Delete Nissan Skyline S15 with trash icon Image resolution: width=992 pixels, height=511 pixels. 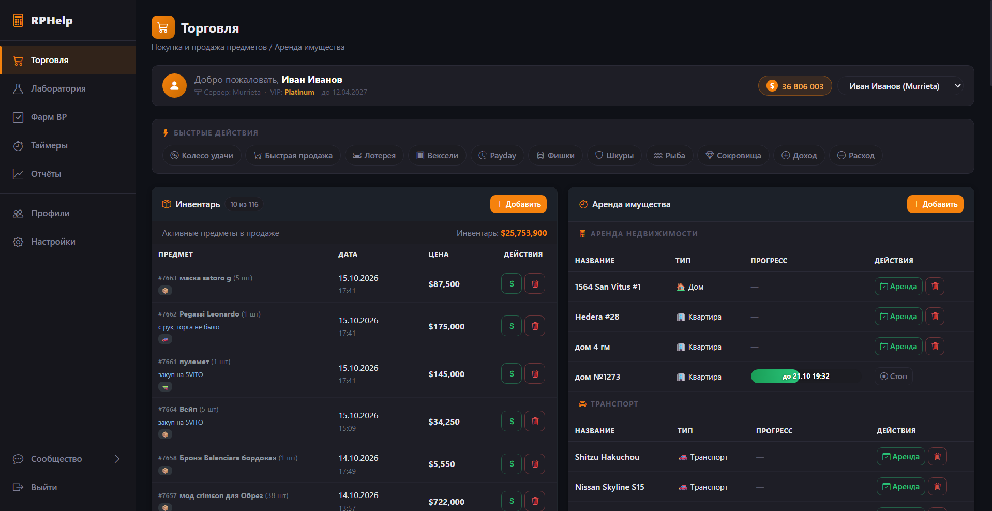937,486
